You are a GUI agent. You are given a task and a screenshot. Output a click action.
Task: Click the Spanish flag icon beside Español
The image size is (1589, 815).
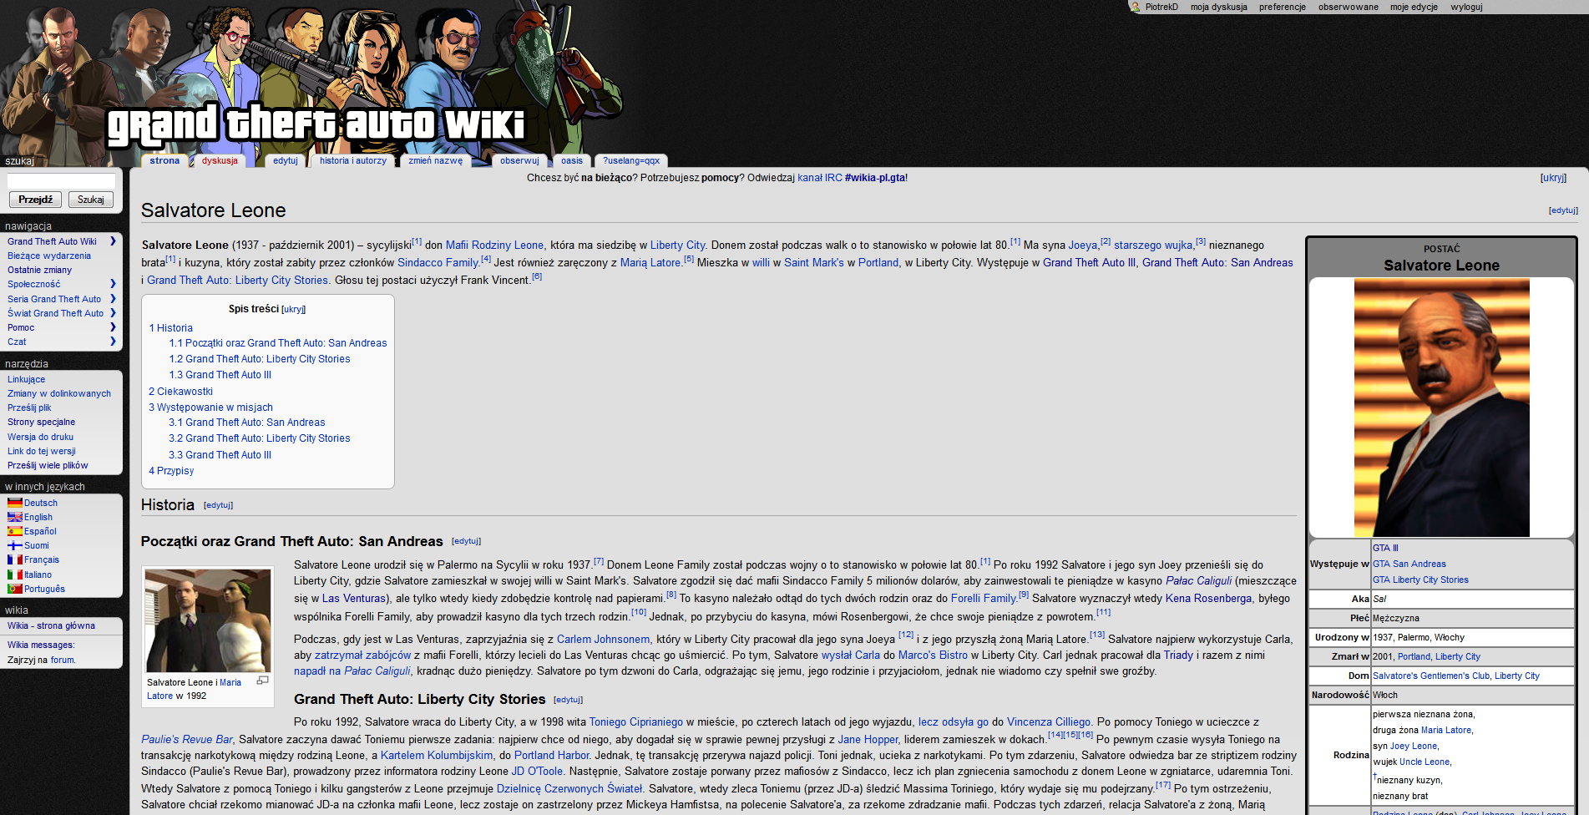pos(14,531)
